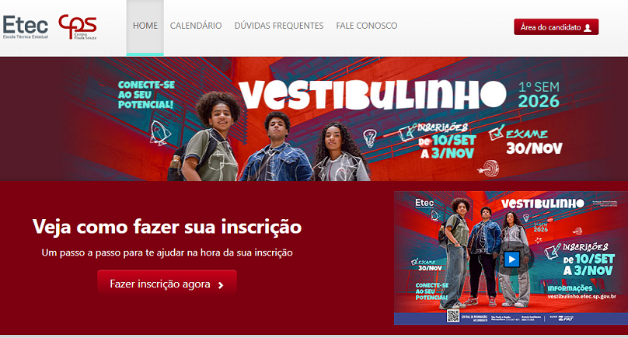Click the Etec logo inside the video thumbnail

pyautogui.click(x=424, y=203)
